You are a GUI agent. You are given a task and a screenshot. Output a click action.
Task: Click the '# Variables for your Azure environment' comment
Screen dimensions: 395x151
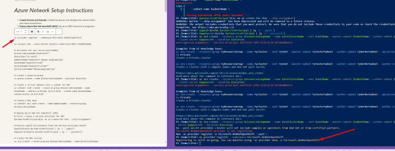pos(36,50)
